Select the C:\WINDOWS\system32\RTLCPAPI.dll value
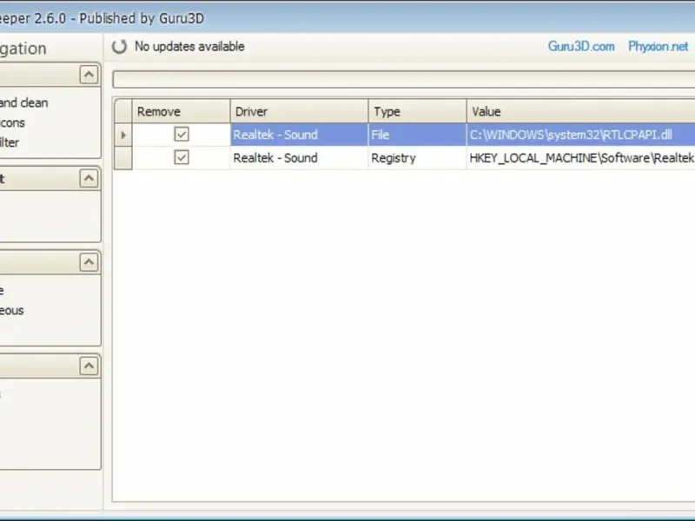The width and height of the screenshot is (695, 521). (x=580, y=135)
